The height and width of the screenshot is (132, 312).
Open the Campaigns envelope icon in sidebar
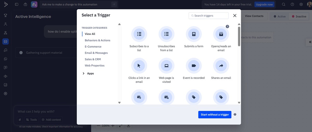click(5, 41)
